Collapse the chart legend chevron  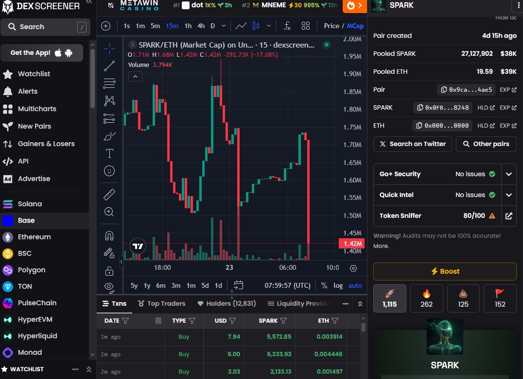136,77
